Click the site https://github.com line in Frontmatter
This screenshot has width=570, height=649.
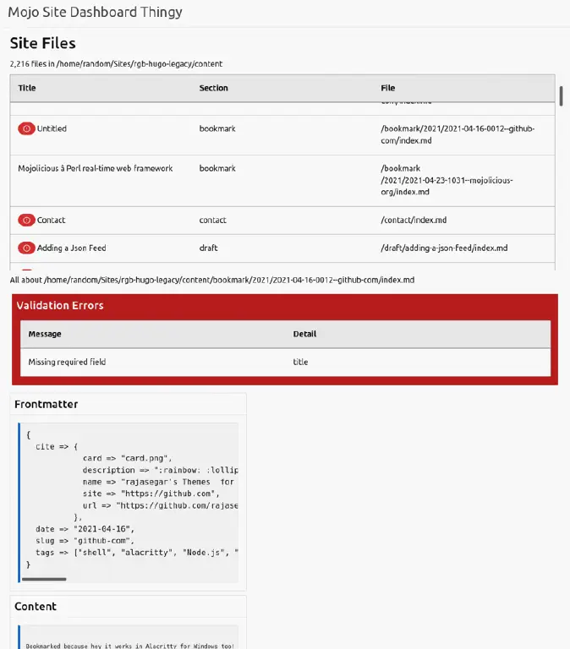(151, 494)
